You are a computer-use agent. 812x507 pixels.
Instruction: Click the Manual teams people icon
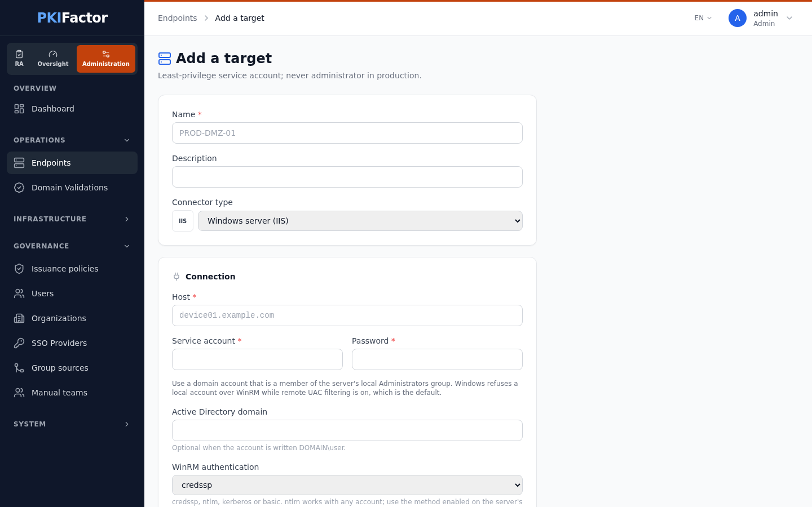point(19,393)
